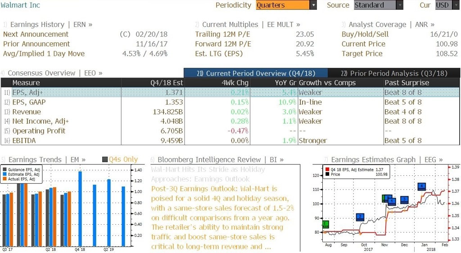Open Current Multiples EE MULT link
Viewport: 461px width, 253px height.
248,25
